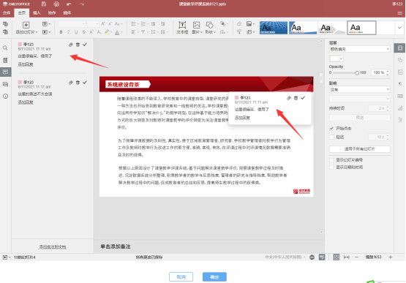Undo the last action
This screenshot has width=406, height=283.
tap(69, 4)
